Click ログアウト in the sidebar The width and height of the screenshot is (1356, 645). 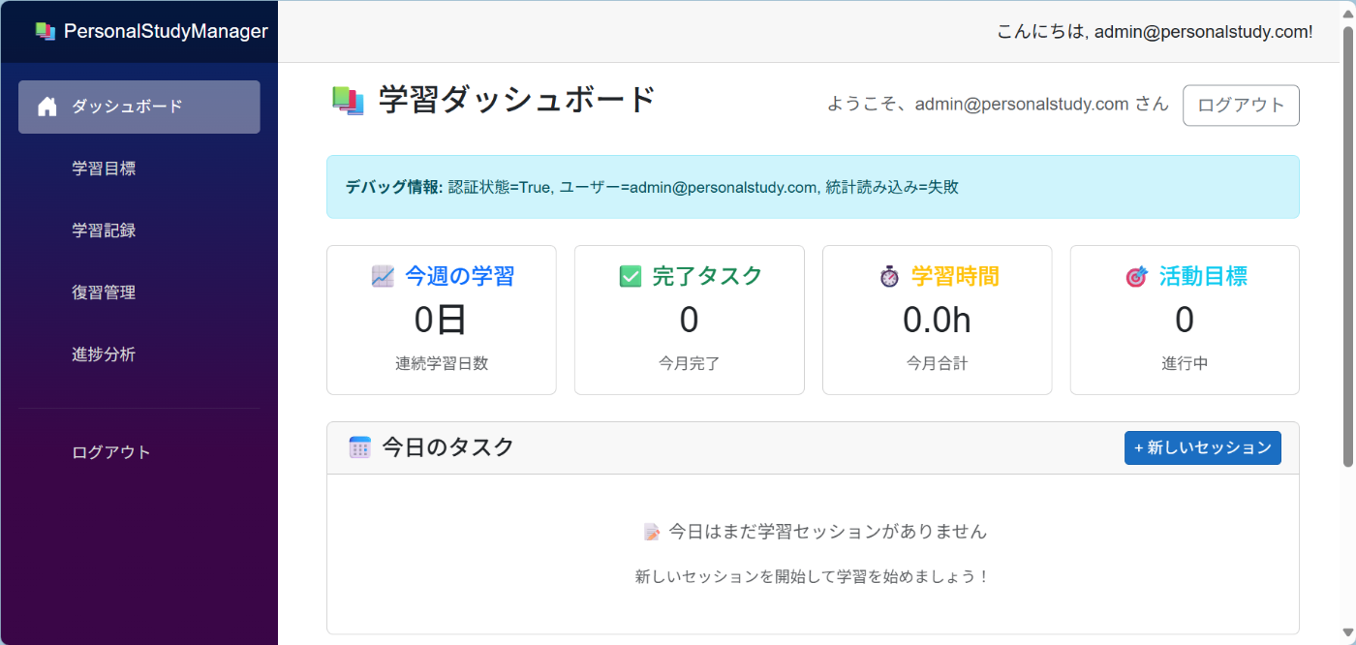point(111,452)
